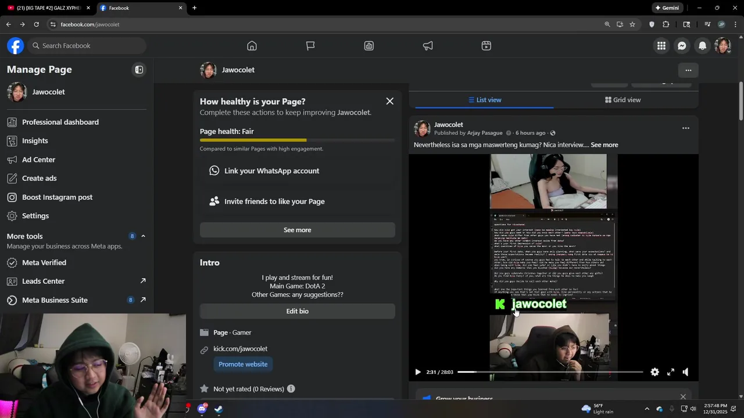Click the Facebook logo
744x418 pixels.
pos(16,46)
